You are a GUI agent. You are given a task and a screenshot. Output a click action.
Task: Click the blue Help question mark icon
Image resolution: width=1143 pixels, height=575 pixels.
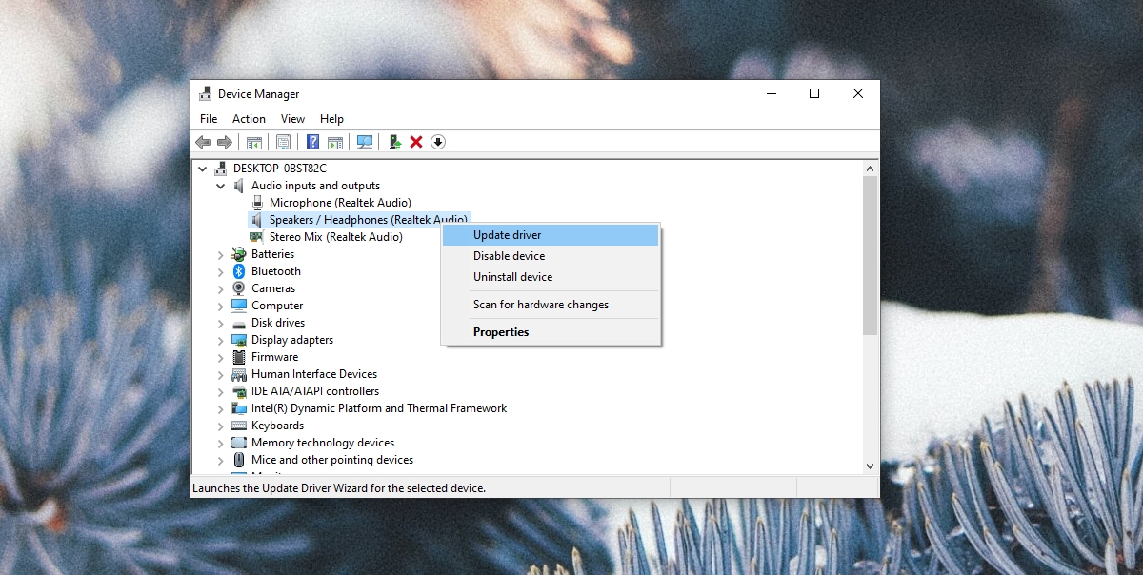pyautogui.click(x=312, y=142)
